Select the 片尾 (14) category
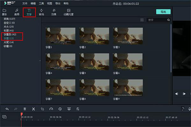This screenshot has width=191, height=127. tap(9, 42)
